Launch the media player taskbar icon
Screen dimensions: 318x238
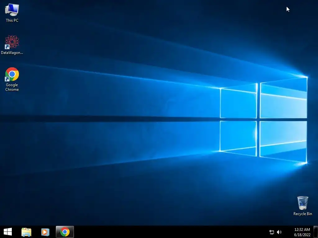pyautogui.click(x=45, y=232)
